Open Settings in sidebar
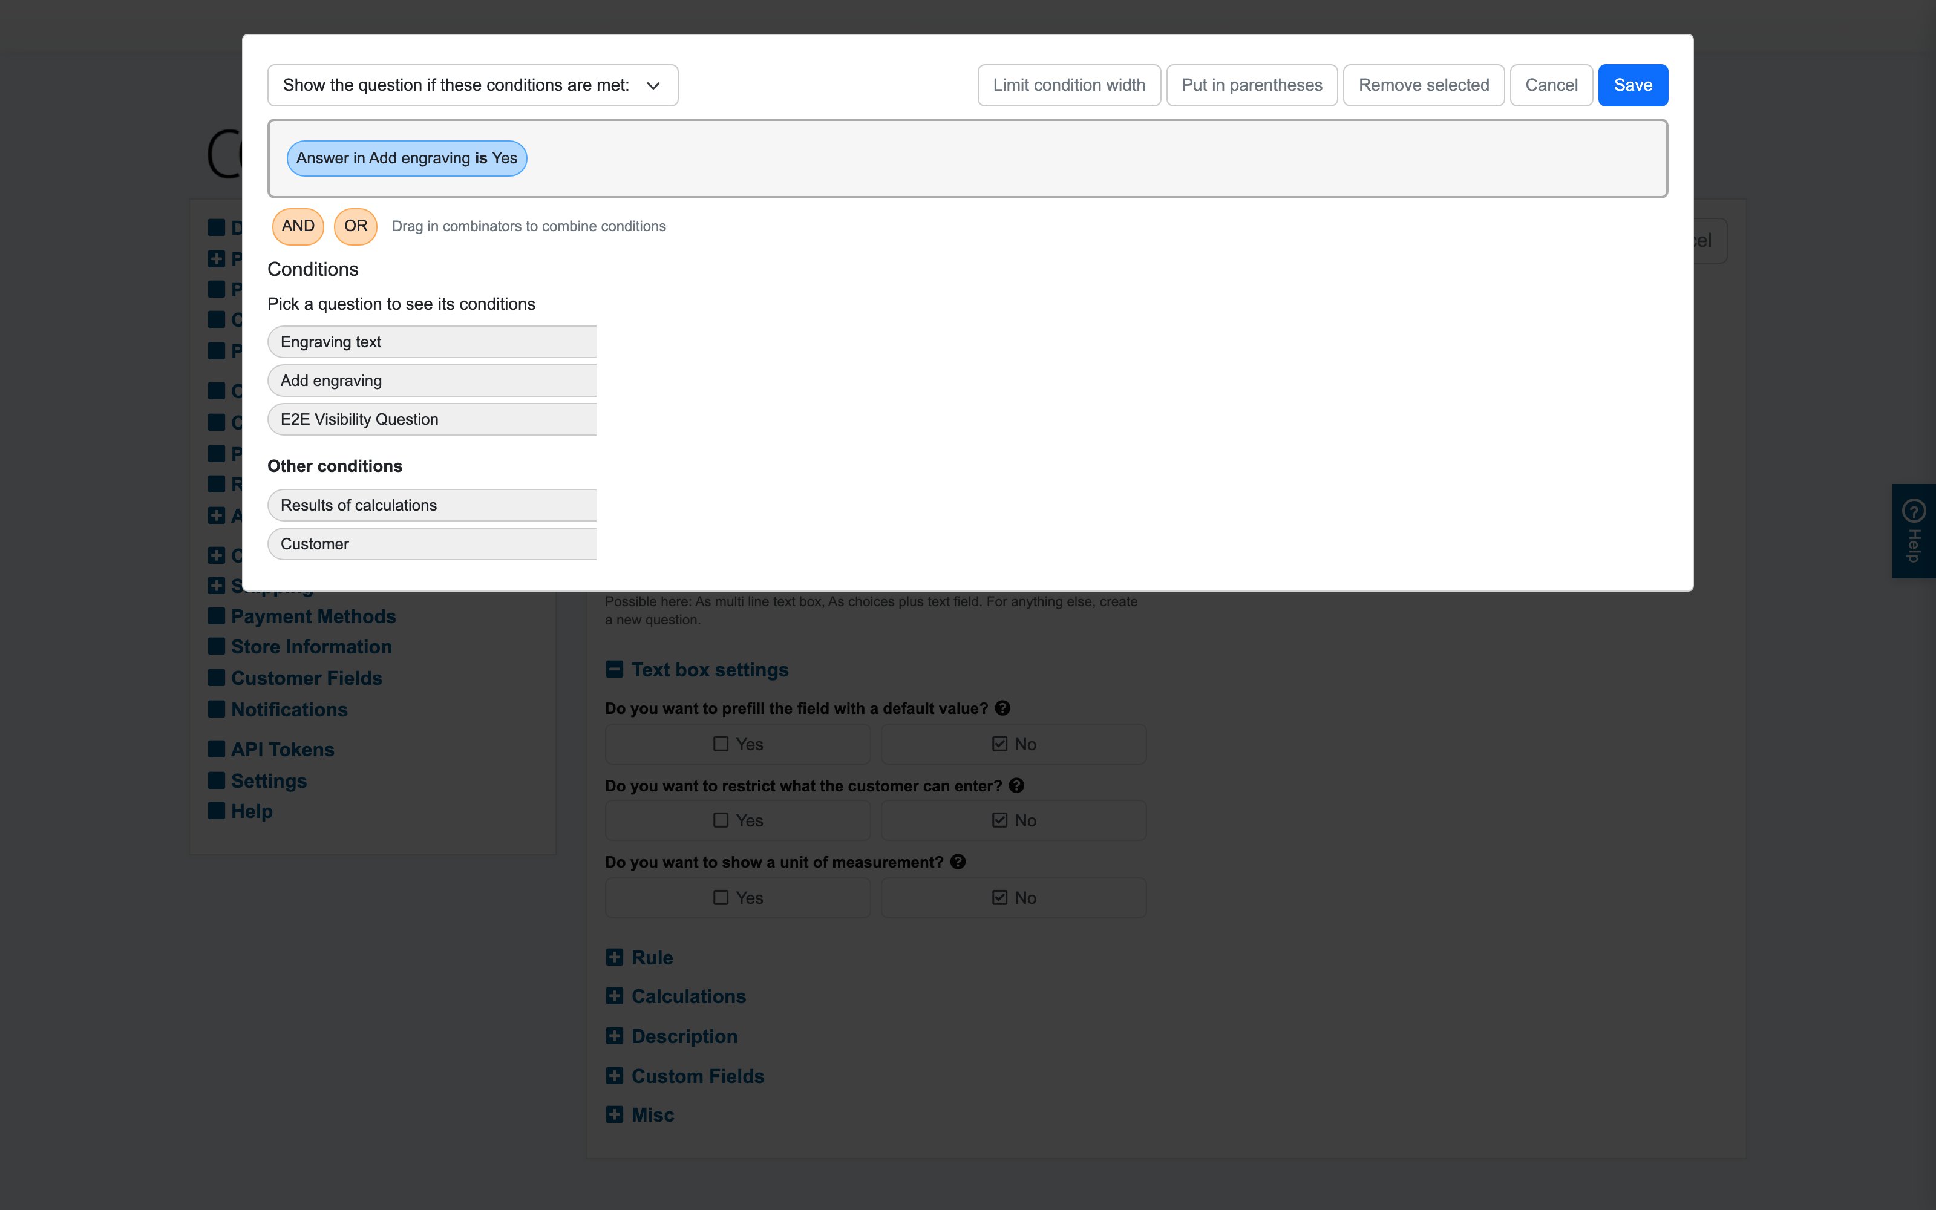 pos(269,781)
